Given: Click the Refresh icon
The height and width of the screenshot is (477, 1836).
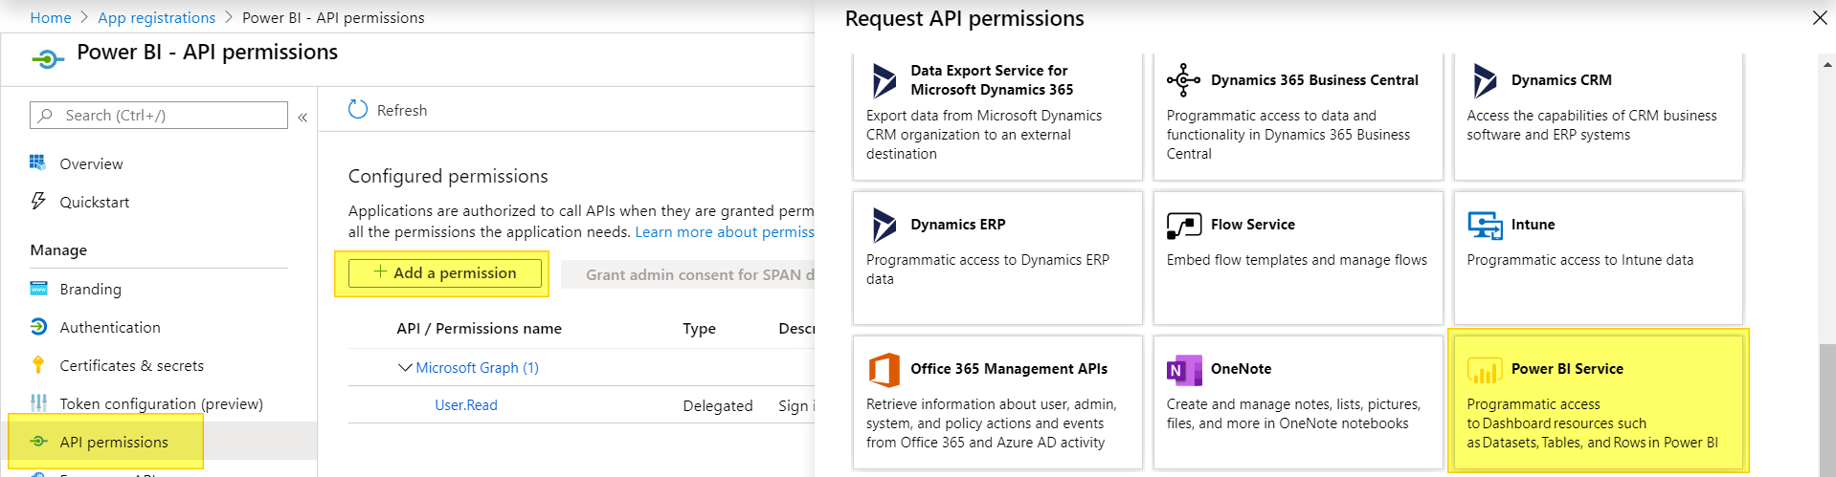Looking at the screenshot, I should (358, 110).
